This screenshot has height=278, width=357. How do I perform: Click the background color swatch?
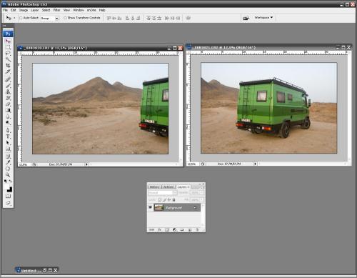10,189
